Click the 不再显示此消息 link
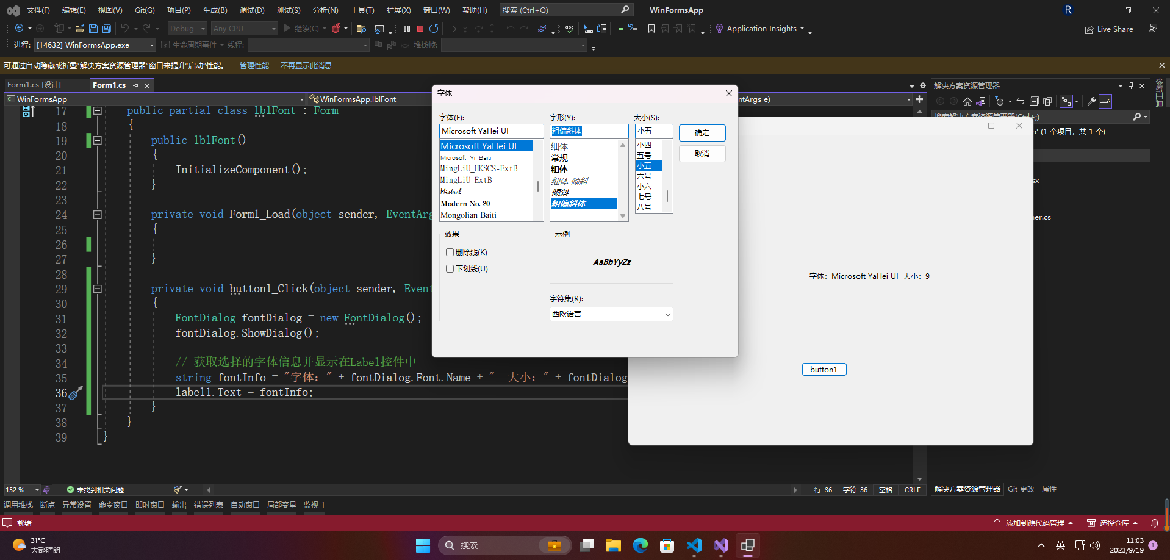This screenshot has width=1170, height=560. 306,66
